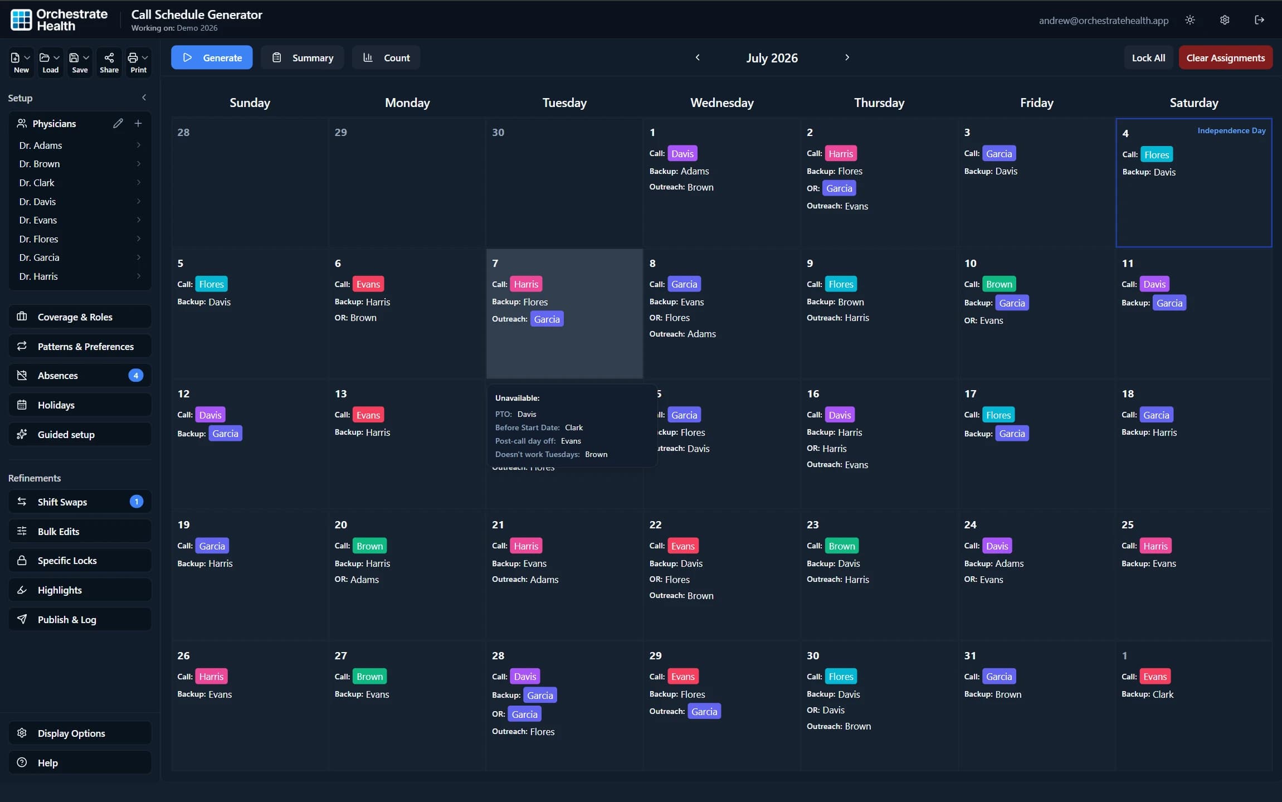Viewport: 1282px width, 802px height.
Task: Expand Dr. Adams details chevron
Action: [139, 145]
